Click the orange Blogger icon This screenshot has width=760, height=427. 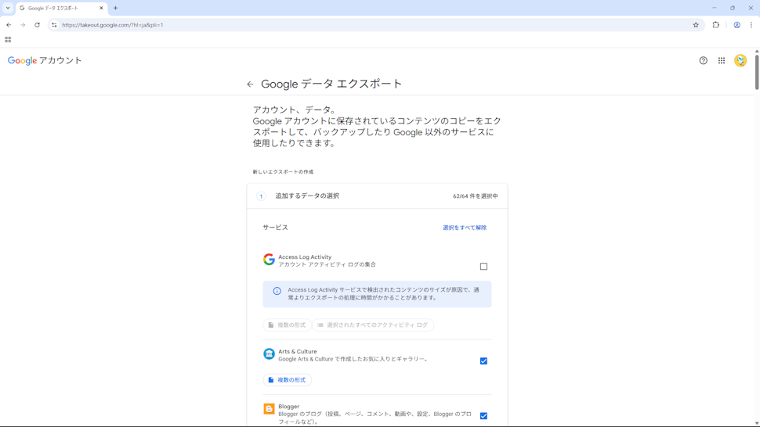click(x=269, y=409)
